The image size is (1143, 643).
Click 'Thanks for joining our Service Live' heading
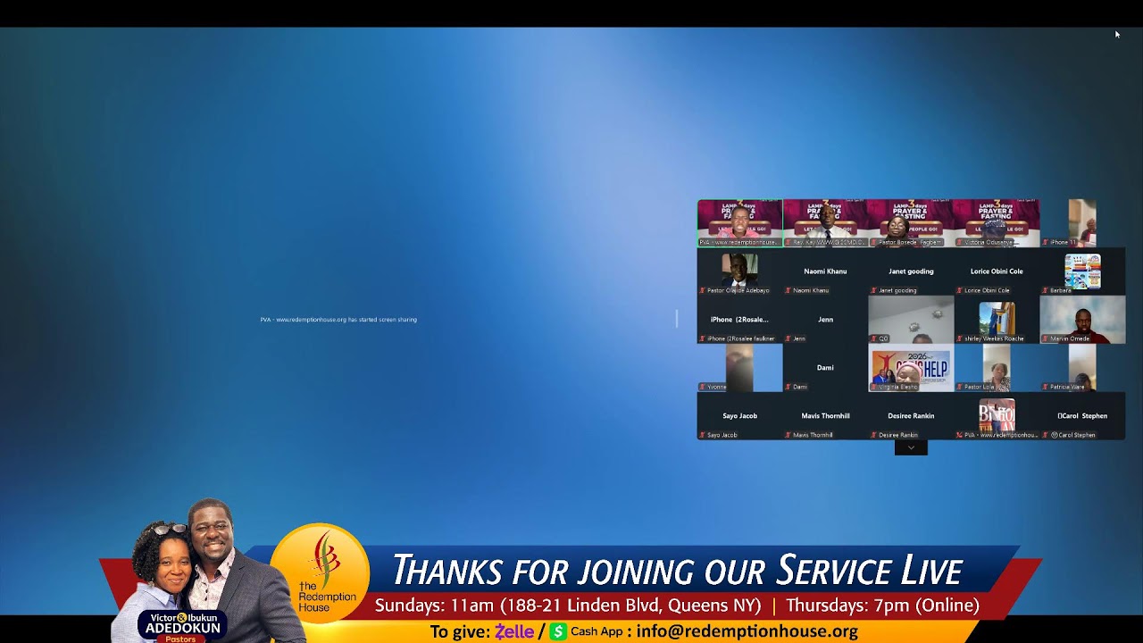678,571
